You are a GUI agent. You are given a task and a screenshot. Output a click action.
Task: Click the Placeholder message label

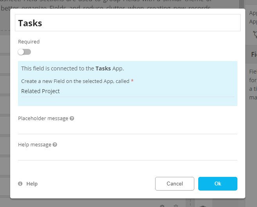43,119
